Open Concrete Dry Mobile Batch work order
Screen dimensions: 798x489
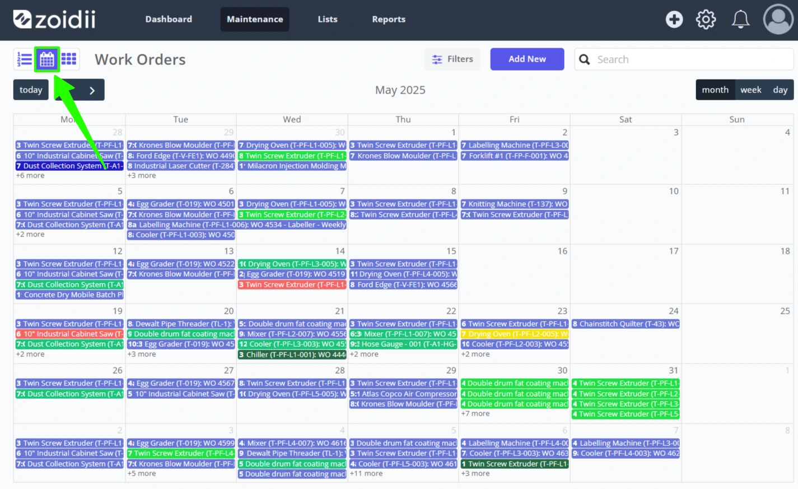click(x=69, y=295)
